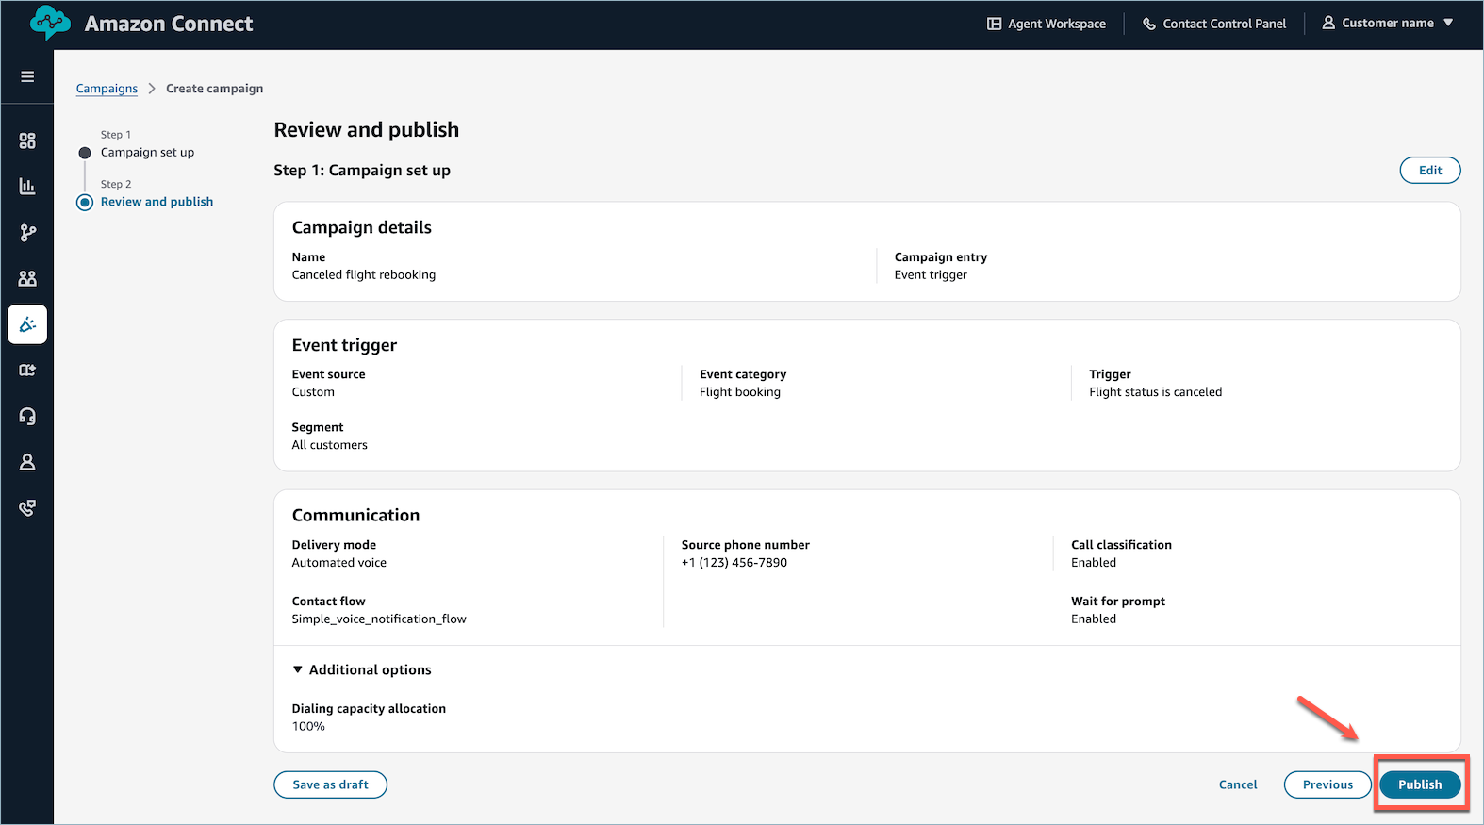Select the Review and publish step radio
Viewport: 1484px width, 825px height.
point(85,202)
